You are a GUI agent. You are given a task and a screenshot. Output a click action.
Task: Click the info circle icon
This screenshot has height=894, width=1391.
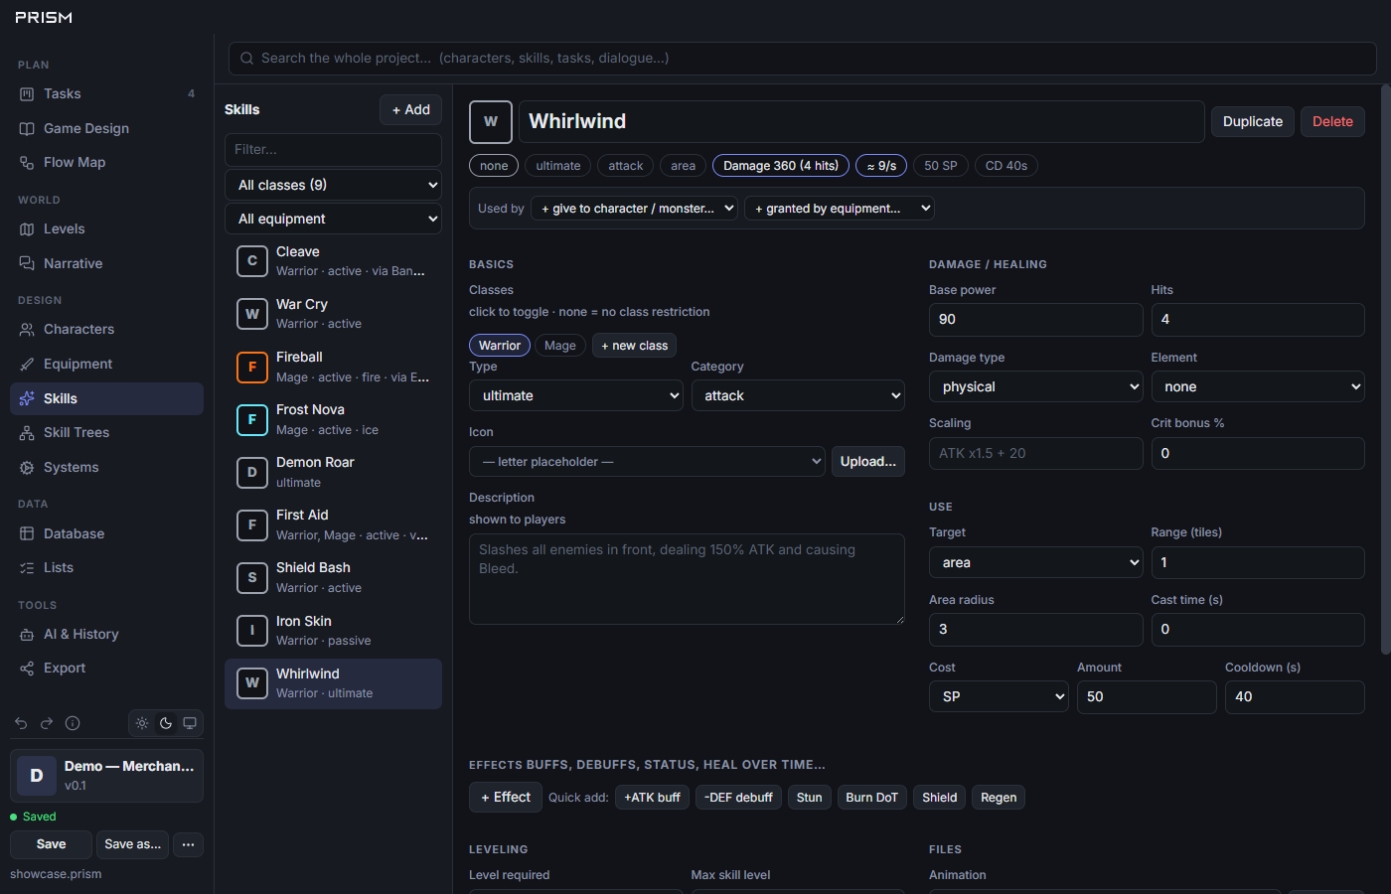(73, 723)
